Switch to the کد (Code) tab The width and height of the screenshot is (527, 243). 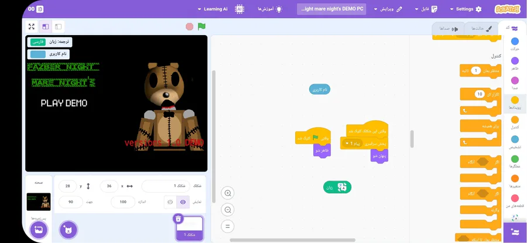tap(511, 28)
